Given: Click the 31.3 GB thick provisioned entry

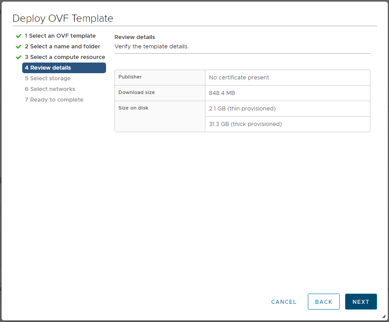Looking at the screenshot, I should (x=245, y=124).
